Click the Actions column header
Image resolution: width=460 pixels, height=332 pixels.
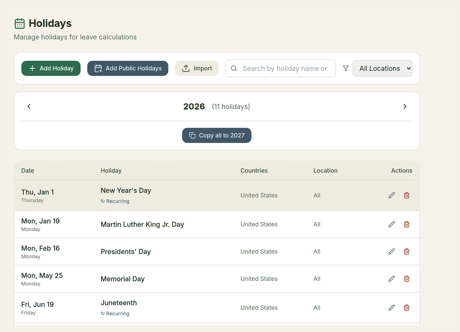pyautogui.click(x=402, y=171)
